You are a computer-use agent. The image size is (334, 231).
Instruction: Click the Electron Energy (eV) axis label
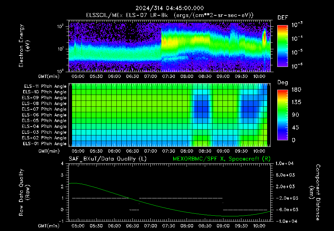(x=24, y=46)
